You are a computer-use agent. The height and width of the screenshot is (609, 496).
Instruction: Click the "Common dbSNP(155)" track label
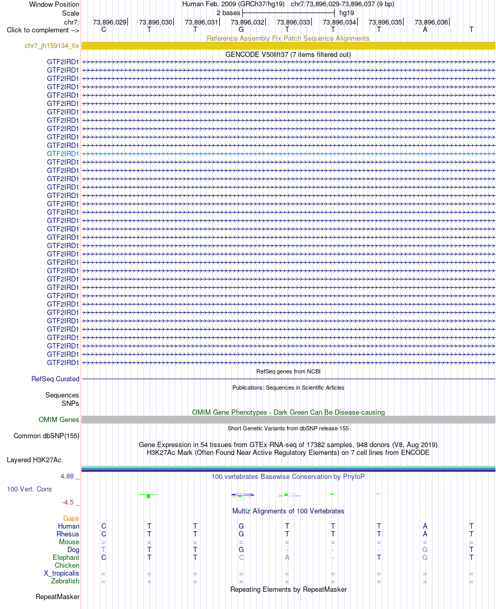[x=46, y=436]
